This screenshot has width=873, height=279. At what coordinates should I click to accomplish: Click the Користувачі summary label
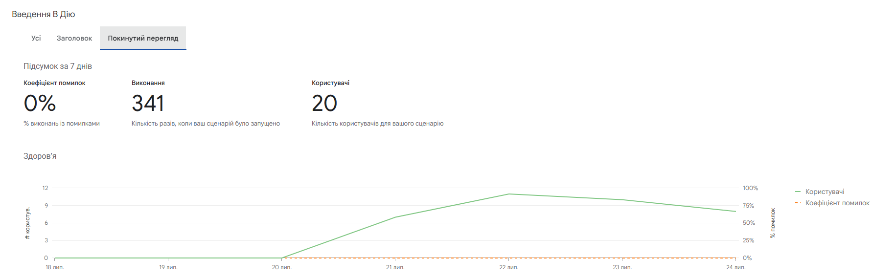[331, 83]
